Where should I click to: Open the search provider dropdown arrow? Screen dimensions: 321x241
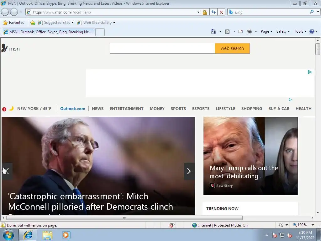pyautogui.click(x=318, y=12)
